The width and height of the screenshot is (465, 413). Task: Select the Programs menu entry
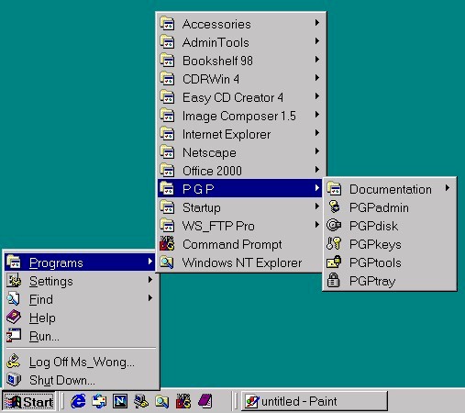click(81, 262)
